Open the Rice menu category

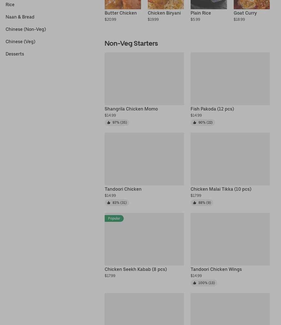pyautogui.click(x=10, y=4)
